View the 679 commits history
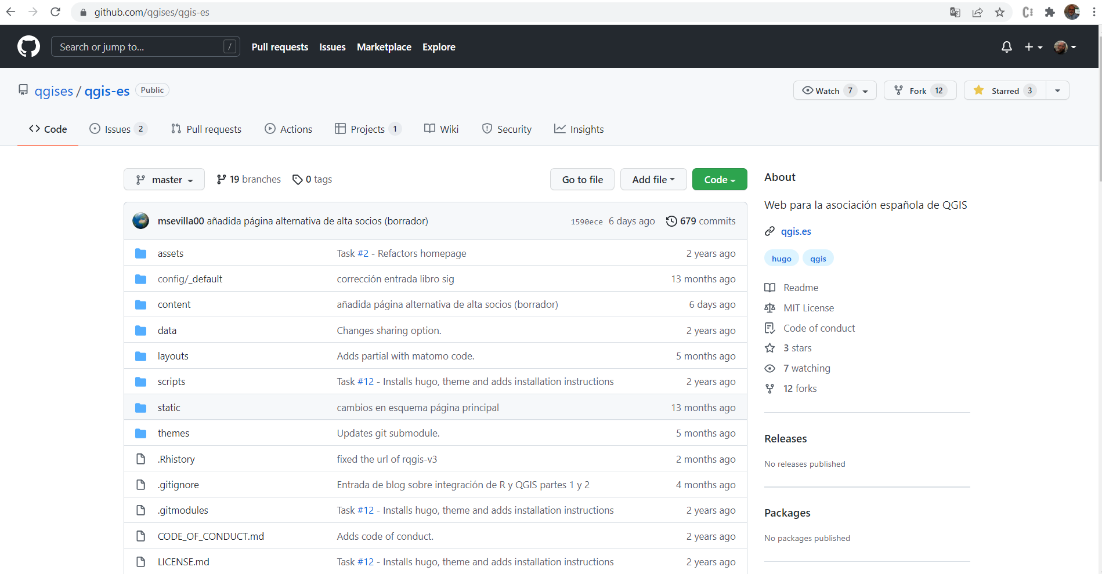The image size is (1102, 574). pyautogui.click(x=701, y=221)
